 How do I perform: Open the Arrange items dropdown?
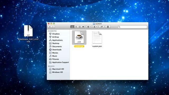(95, 27)
